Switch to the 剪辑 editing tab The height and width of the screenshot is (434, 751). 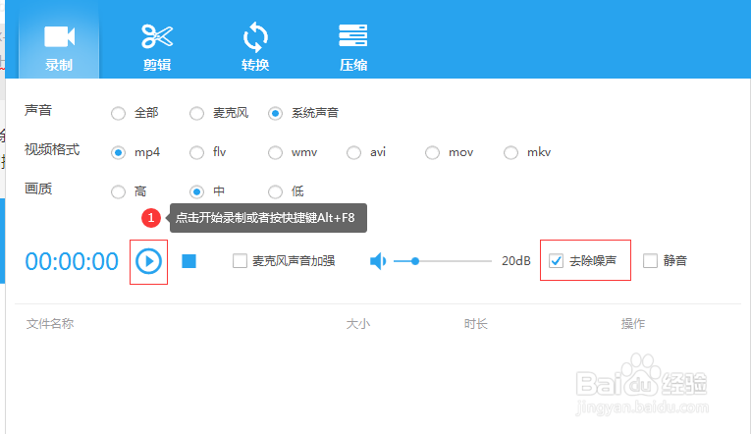click(157, 48)
